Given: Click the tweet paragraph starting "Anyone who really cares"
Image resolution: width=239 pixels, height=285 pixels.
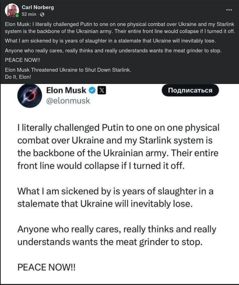Looking at the screenshot, I should [x=117, y=235].
